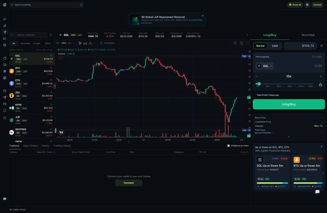Collapse the chart legend caret

[60, 58]
